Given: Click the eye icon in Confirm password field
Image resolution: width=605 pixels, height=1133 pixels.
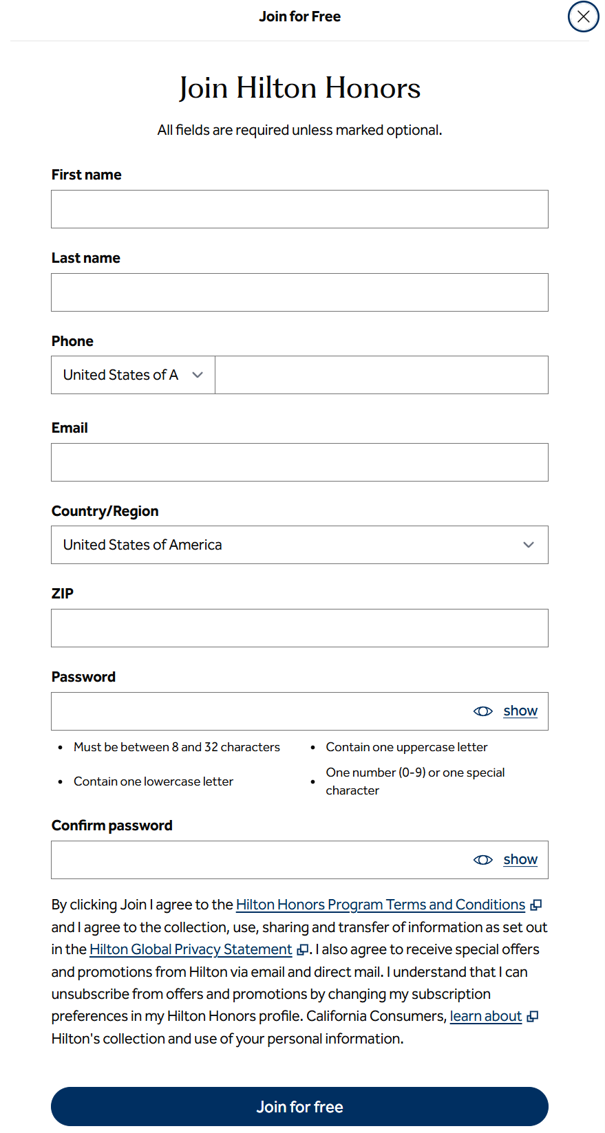Looking at the screenshot, I should 483,860.
